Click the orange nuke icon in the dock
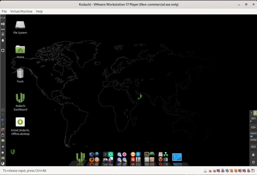Viewport: 257px width, 175px height. pos(160,159)
